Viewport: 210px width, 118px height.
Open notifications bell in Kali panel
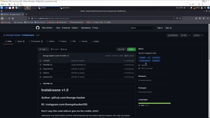(x=191, y=8)
